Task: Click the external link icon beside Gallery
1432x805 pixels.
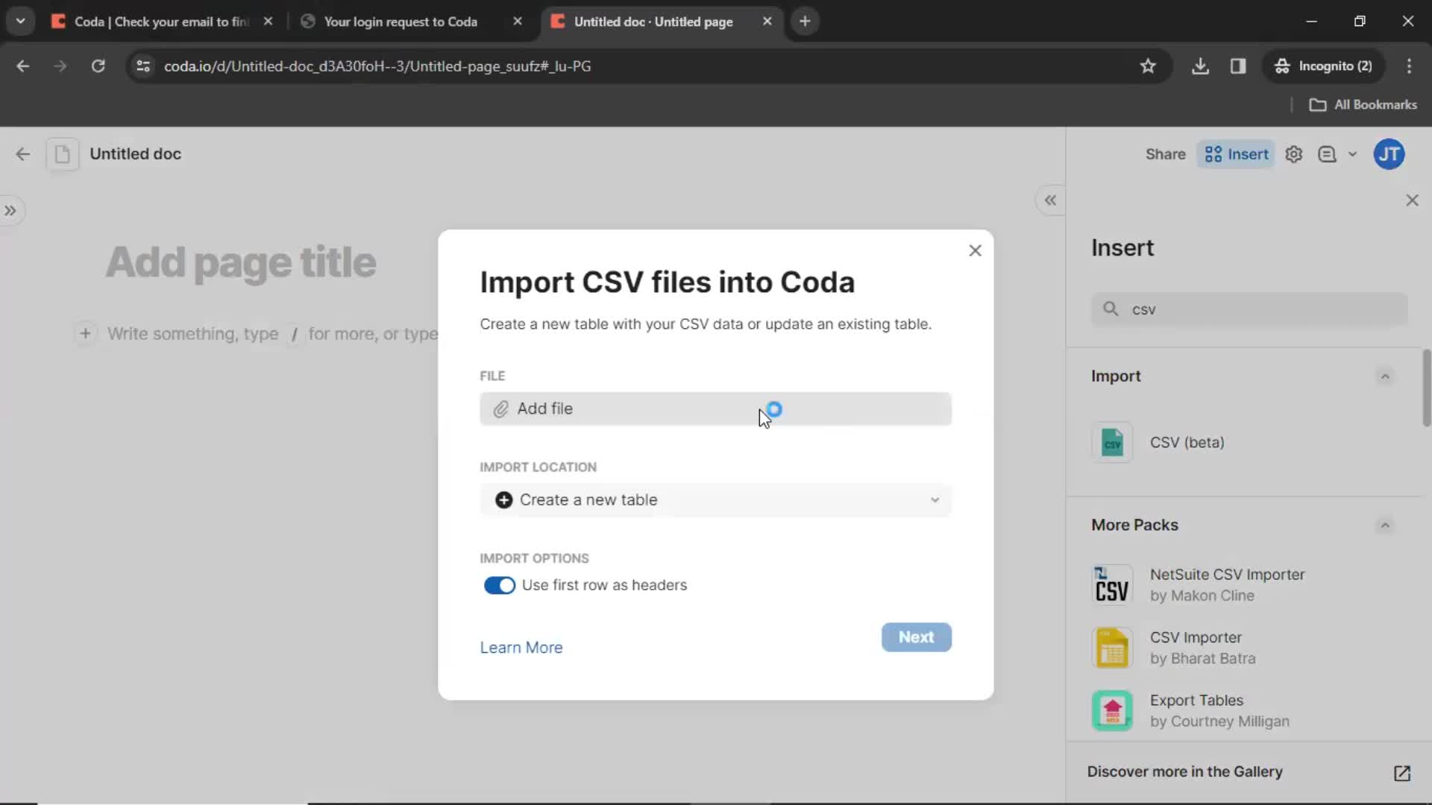Action: pyautogui.click(x=1402, y=773)
